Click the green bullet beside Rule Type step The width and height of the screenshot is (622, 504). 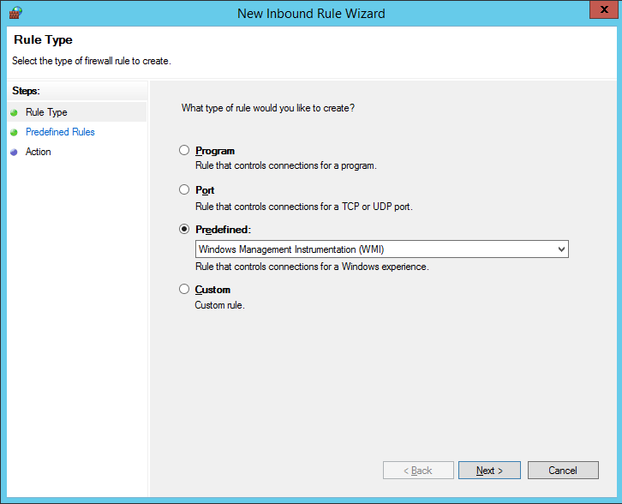(15, 112)
